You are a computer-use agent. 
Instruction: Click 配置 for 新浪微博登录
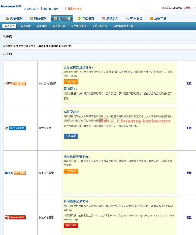(189, 218)
